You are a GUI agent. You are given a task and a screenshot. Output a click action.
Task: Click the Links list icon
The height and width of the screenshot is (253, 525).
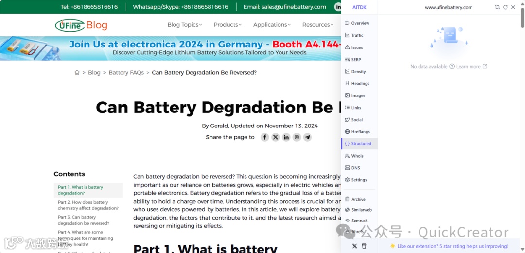347,108
